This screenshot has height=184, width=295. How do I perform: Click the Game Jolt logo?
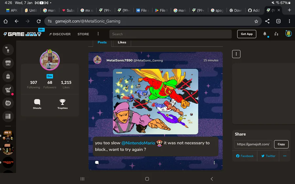click(x=22, y=34)
